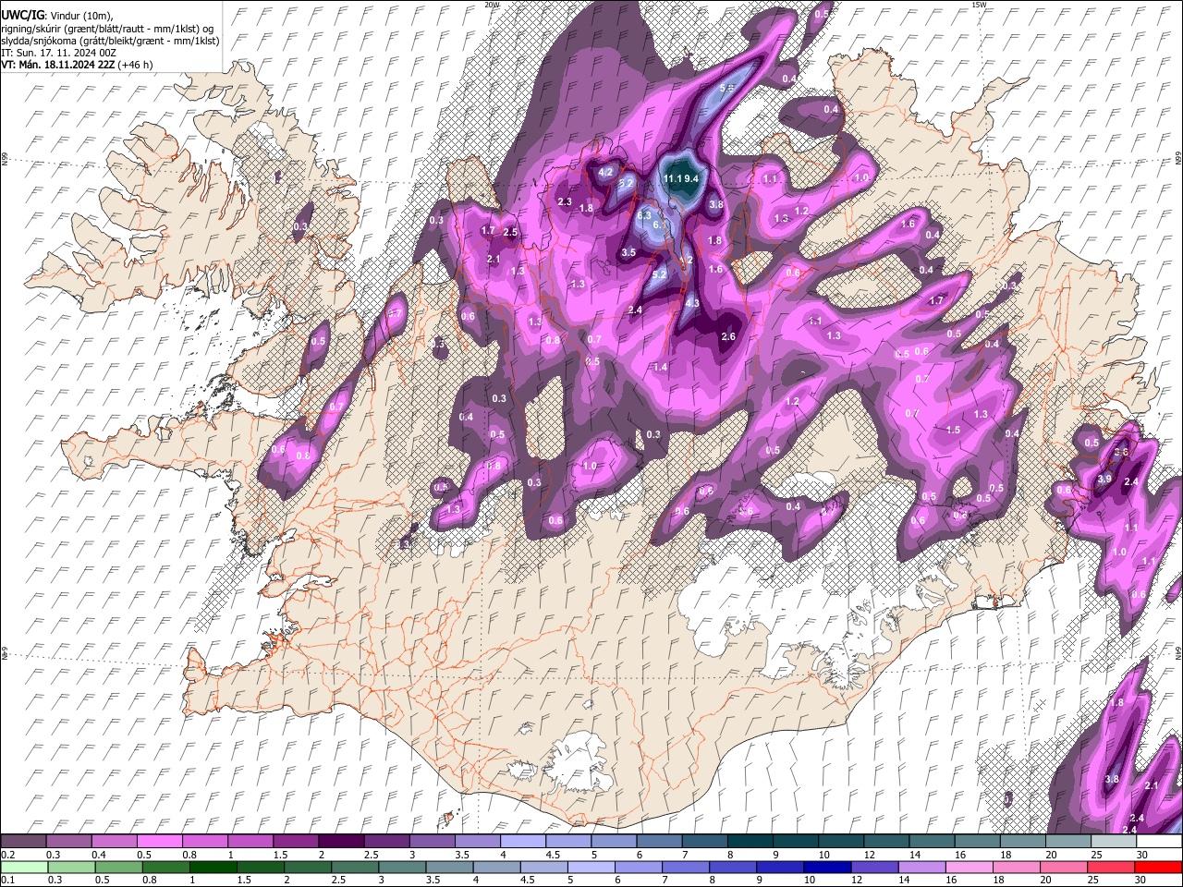This screenshot has width=1183, height=887.
Task: Click the 3.9 value off the east coast
Action: coord(1104,480)
